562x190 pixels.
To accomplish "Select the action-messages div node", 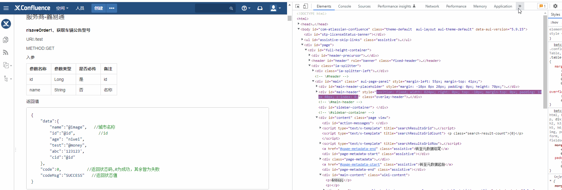I will [355, 123].
